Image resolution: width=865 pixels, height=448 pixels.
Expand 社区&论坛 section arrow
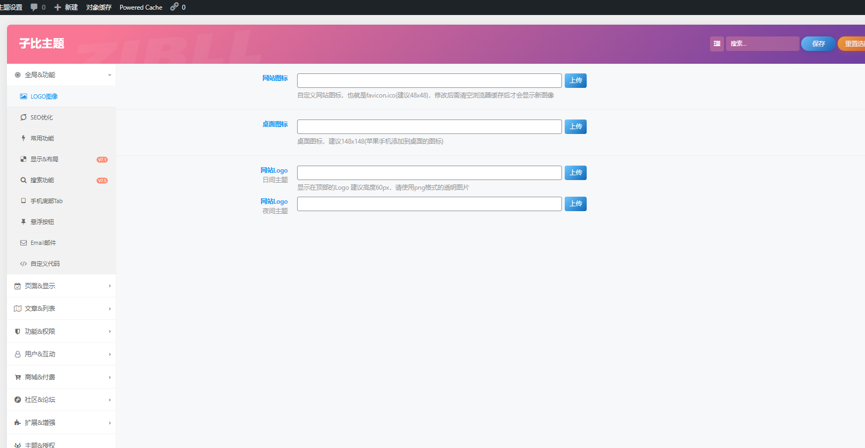pyautogui.click(x=109, y=400)
